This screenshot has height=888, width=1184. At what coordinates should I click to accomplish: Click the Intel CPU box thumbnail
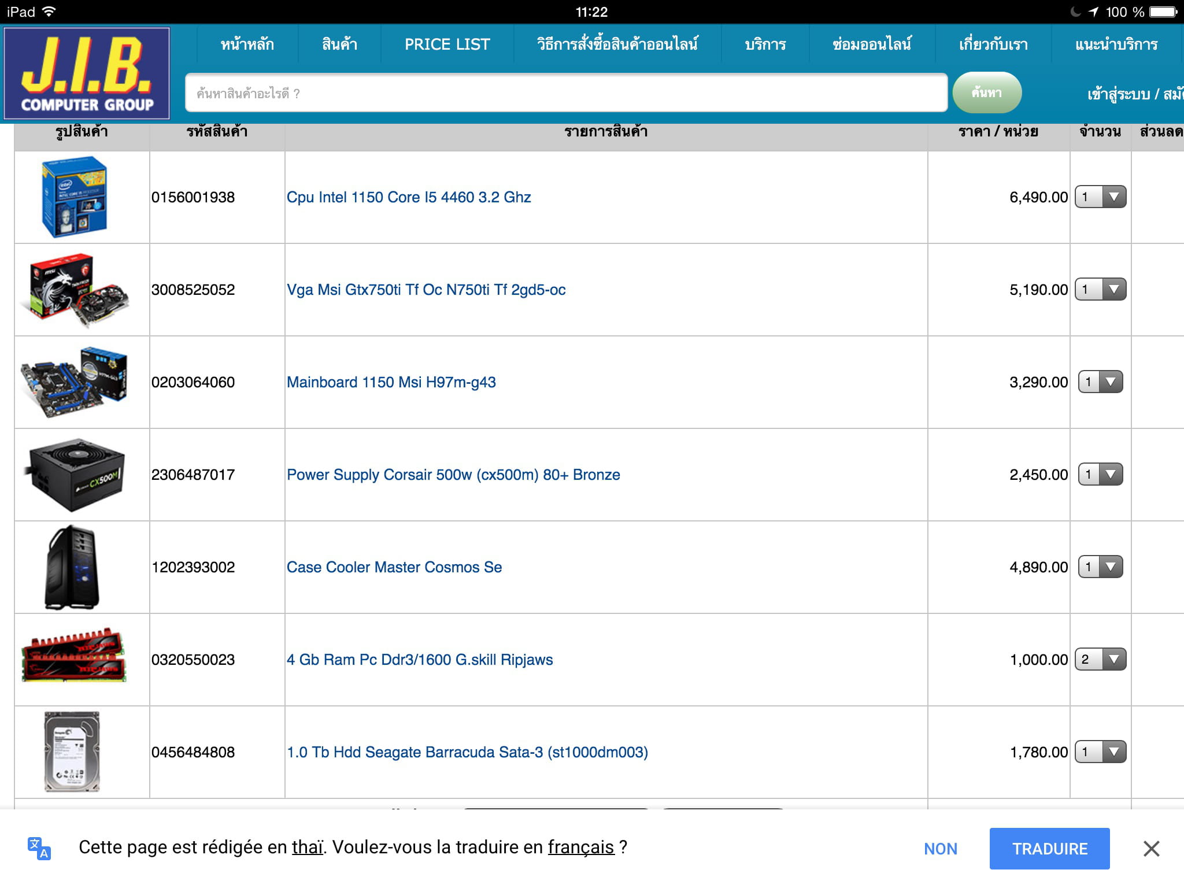tap(75, 197)
